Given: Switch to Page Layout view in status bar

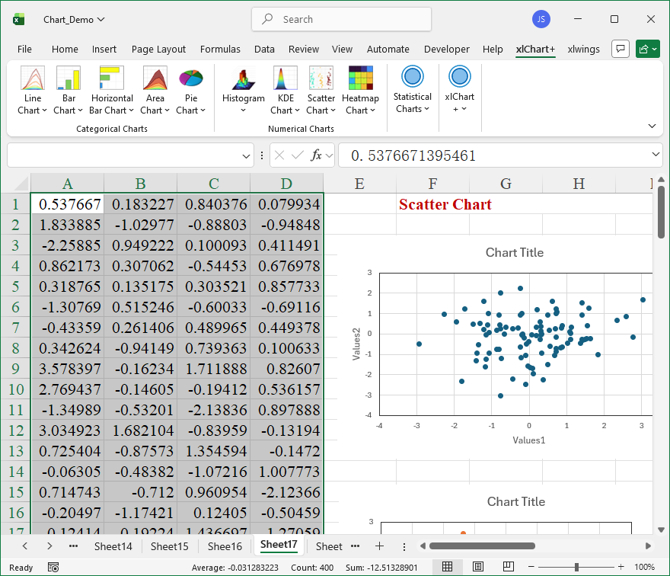Looking at the screenshot, I should point(478,567).
